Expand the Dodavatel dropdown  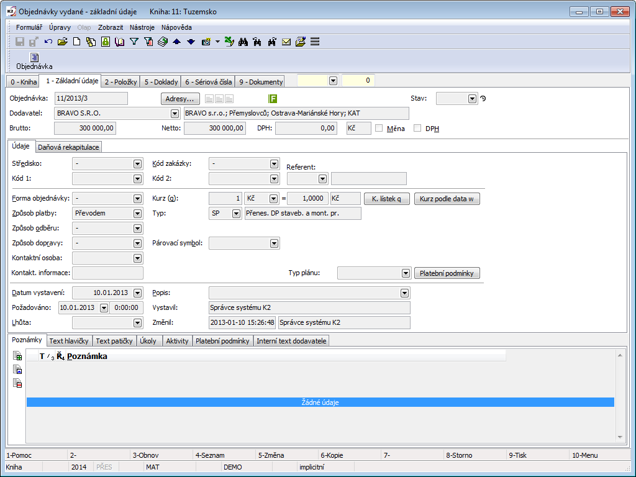pyautogui.click(x=174, y=114)
